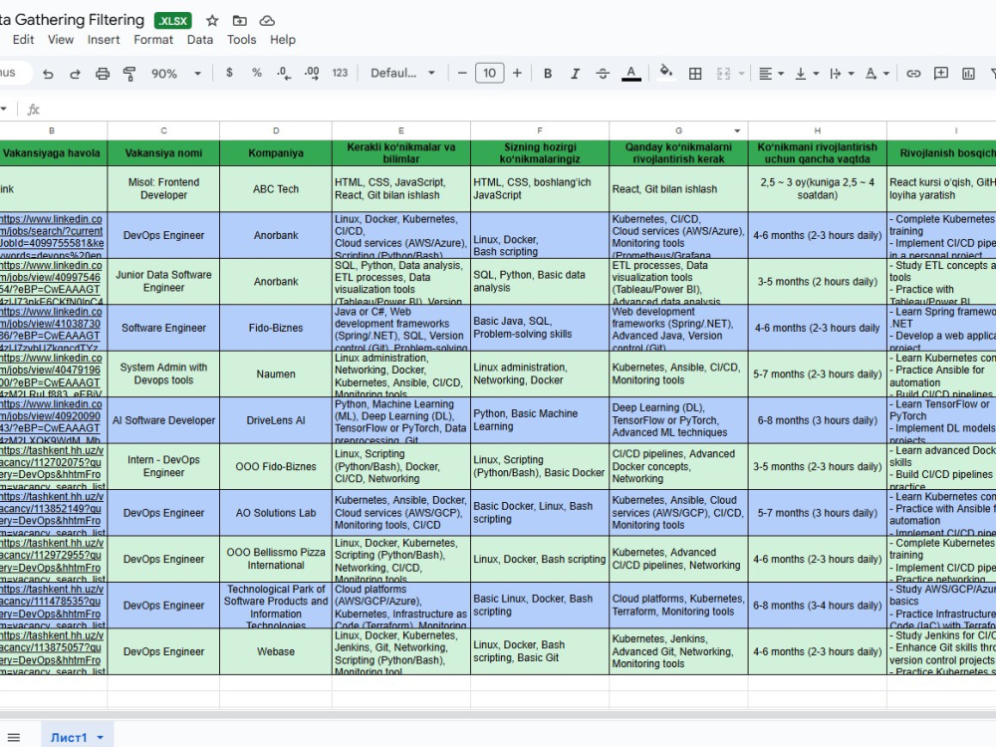Select the 'Naumen' company cell

276,374
